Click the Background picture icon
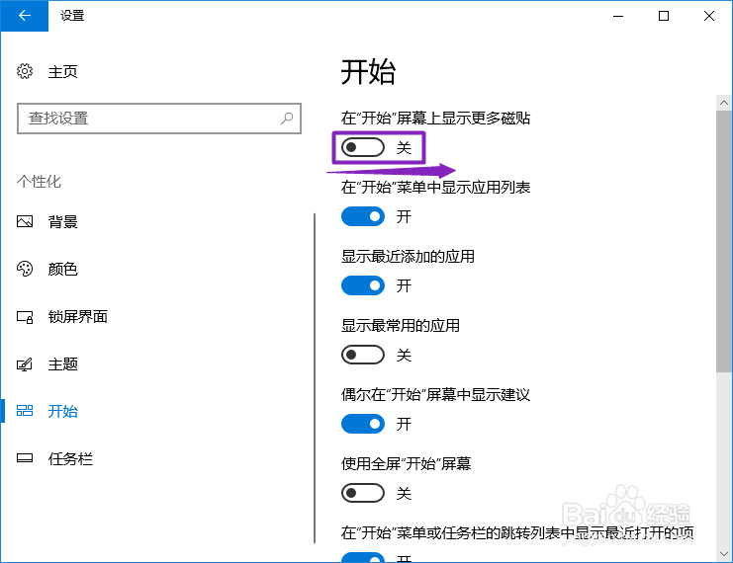The height and width of the screenshot is (563, 733). pos(25,221)
